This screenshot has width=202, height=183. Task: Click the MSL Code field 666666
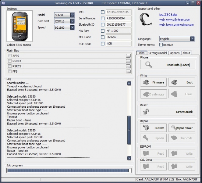pyautogui.click(x=119, y=37)
